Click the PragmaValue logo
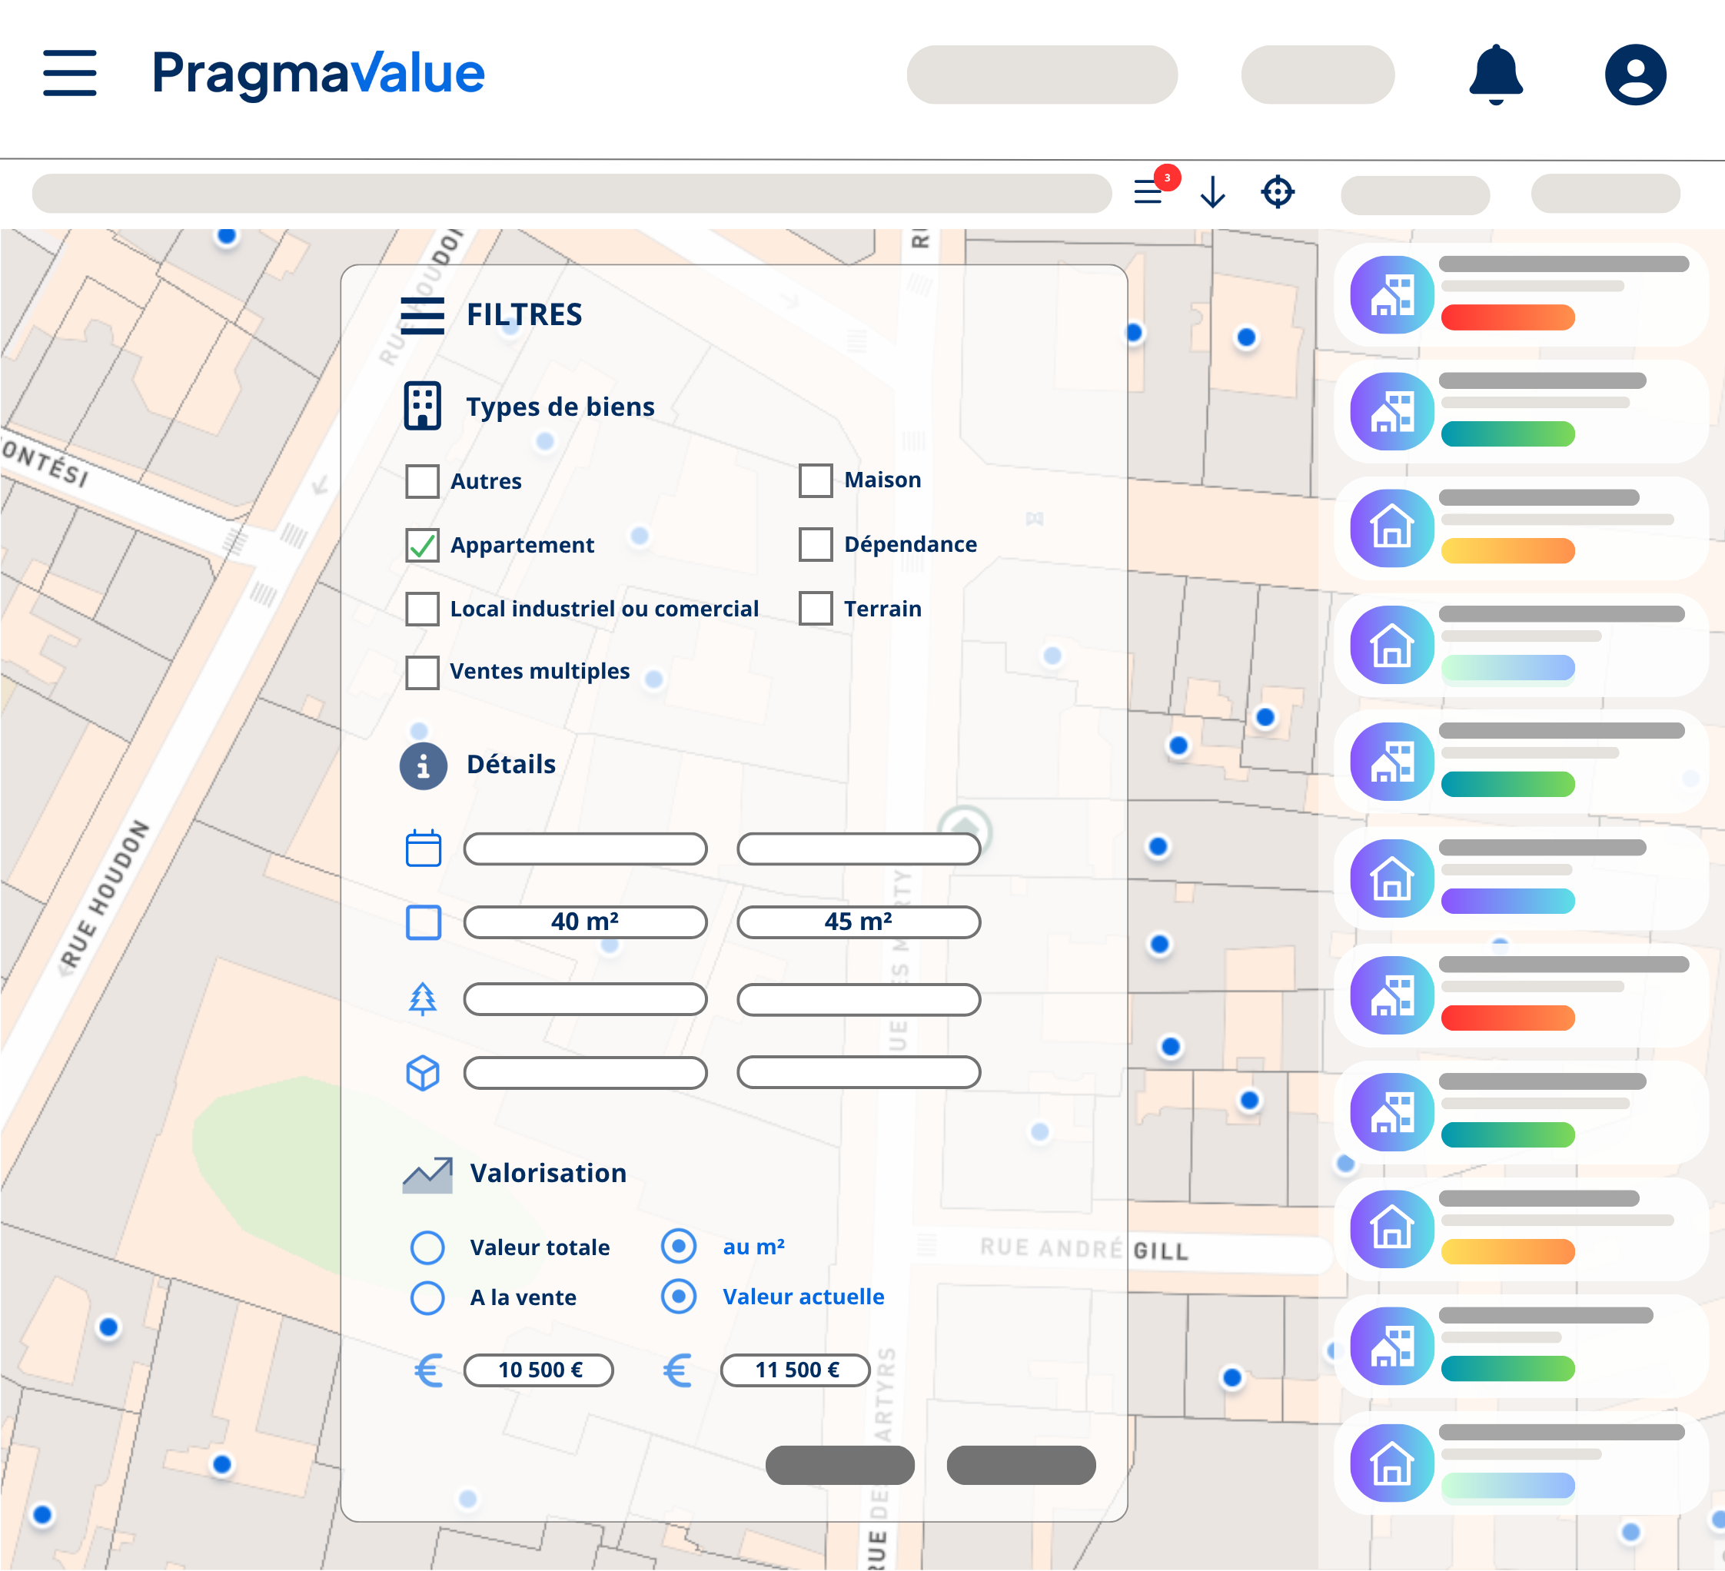The height and width of the screenshot is (1571, 1725). click(x=317, y=73)
